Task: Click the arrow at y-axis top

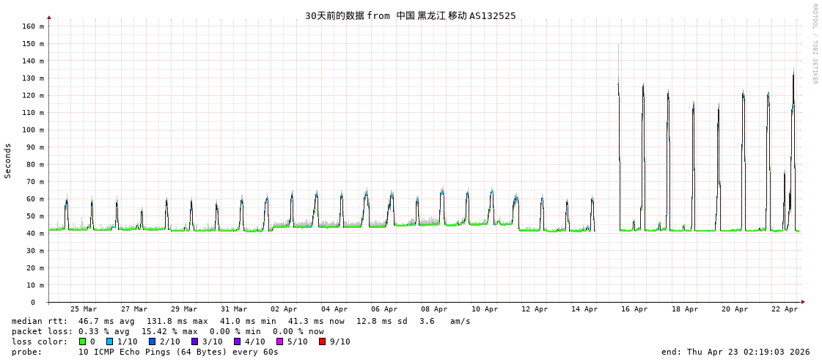Action: (49, 17)
